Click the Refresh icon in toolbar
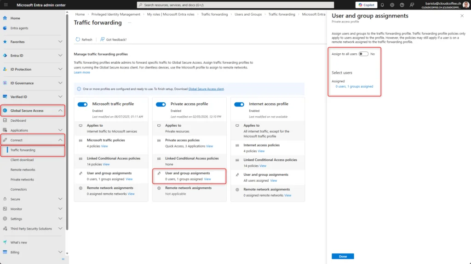 tap(78, 39)
